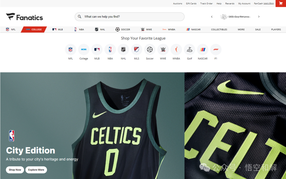Click the Explore More button
The width and height of the screenshot is (286, 179).
click(36, 170)
